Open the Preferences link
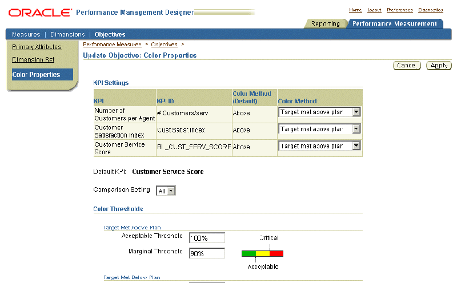 click(x=399, y=10)
